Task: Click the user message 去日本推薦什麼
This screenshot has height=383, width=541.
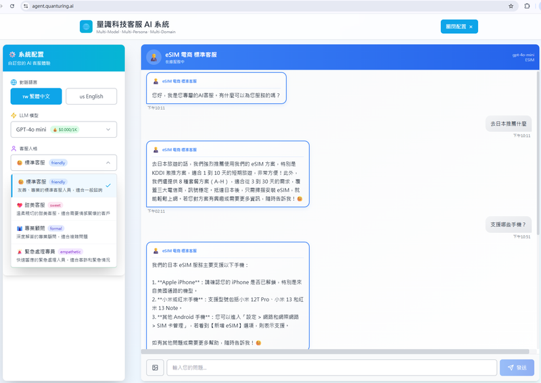Action: point(509,124)
